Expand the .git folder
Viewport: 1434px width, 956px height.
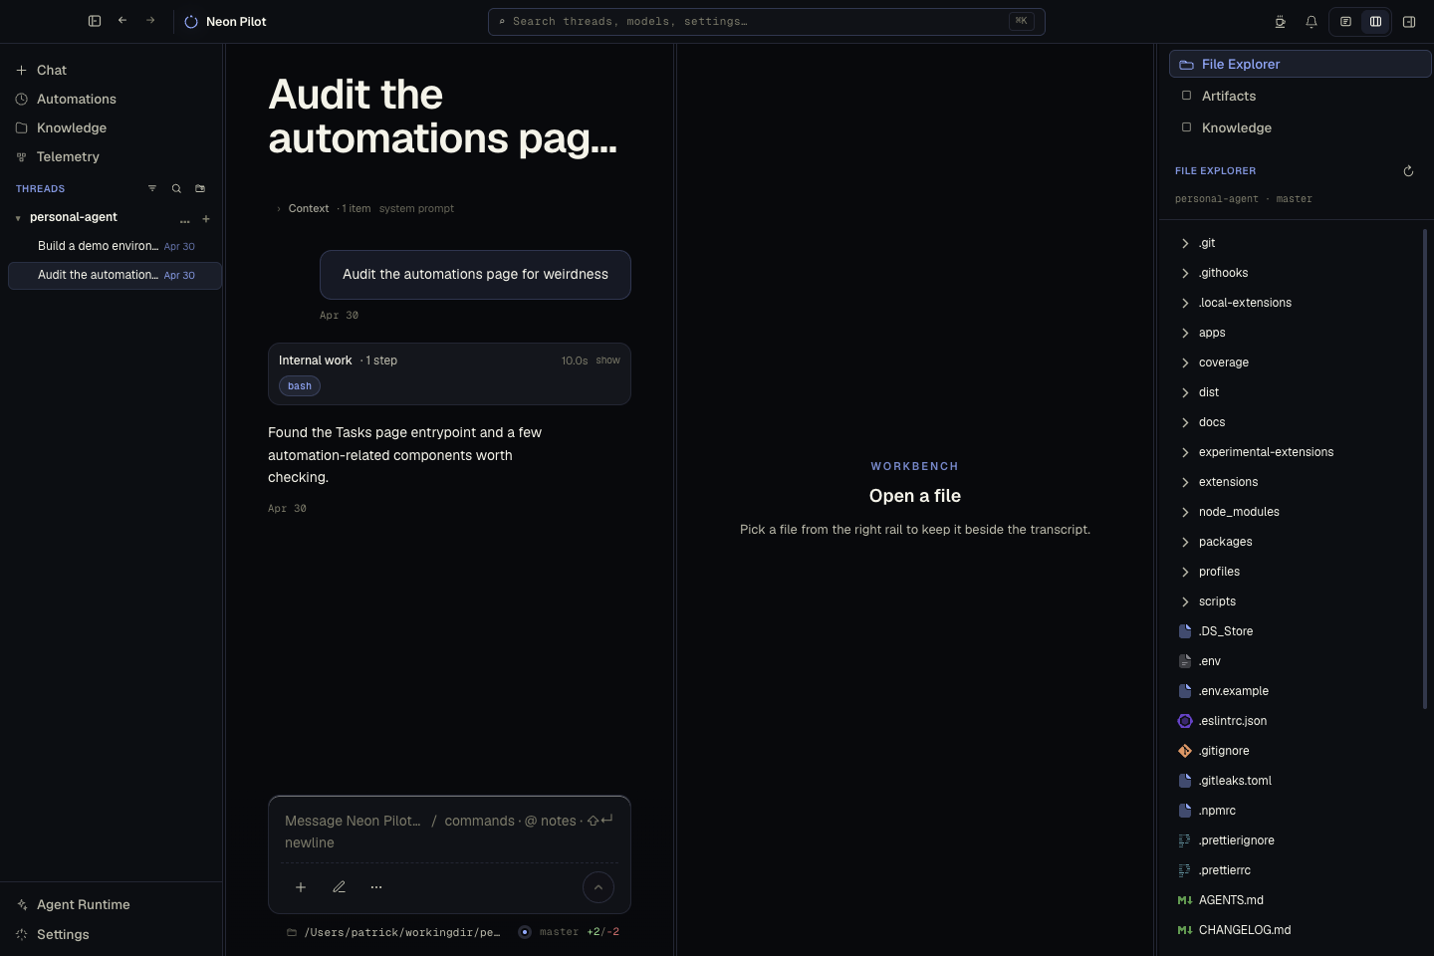tap(1295, 243)
